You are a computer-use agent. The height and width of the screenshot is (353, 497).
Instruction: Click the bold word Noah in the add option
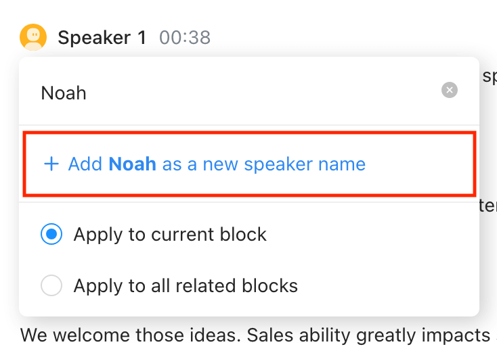[x=133, y=164]
